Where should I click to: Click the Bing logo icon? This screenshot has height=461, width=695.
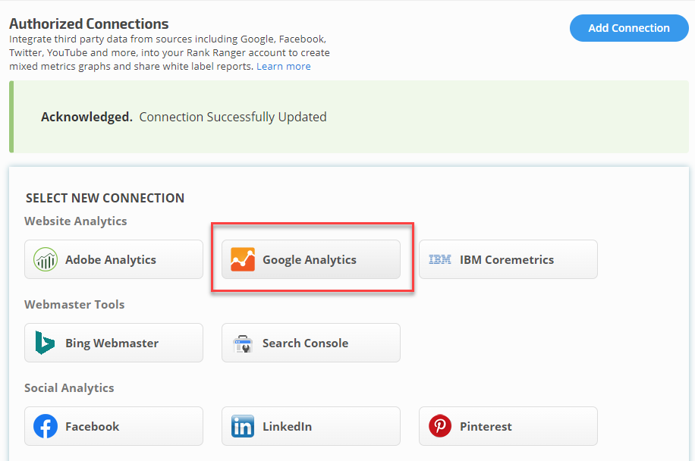click(46, 343)
